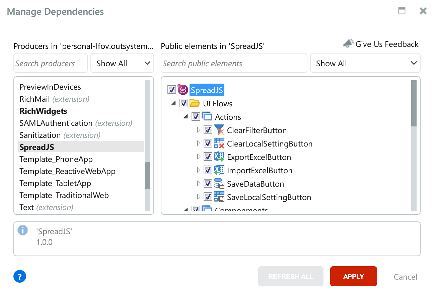
Task: Click the ImportExcelButton Excel icon
Action: click(x=219, y=170)
